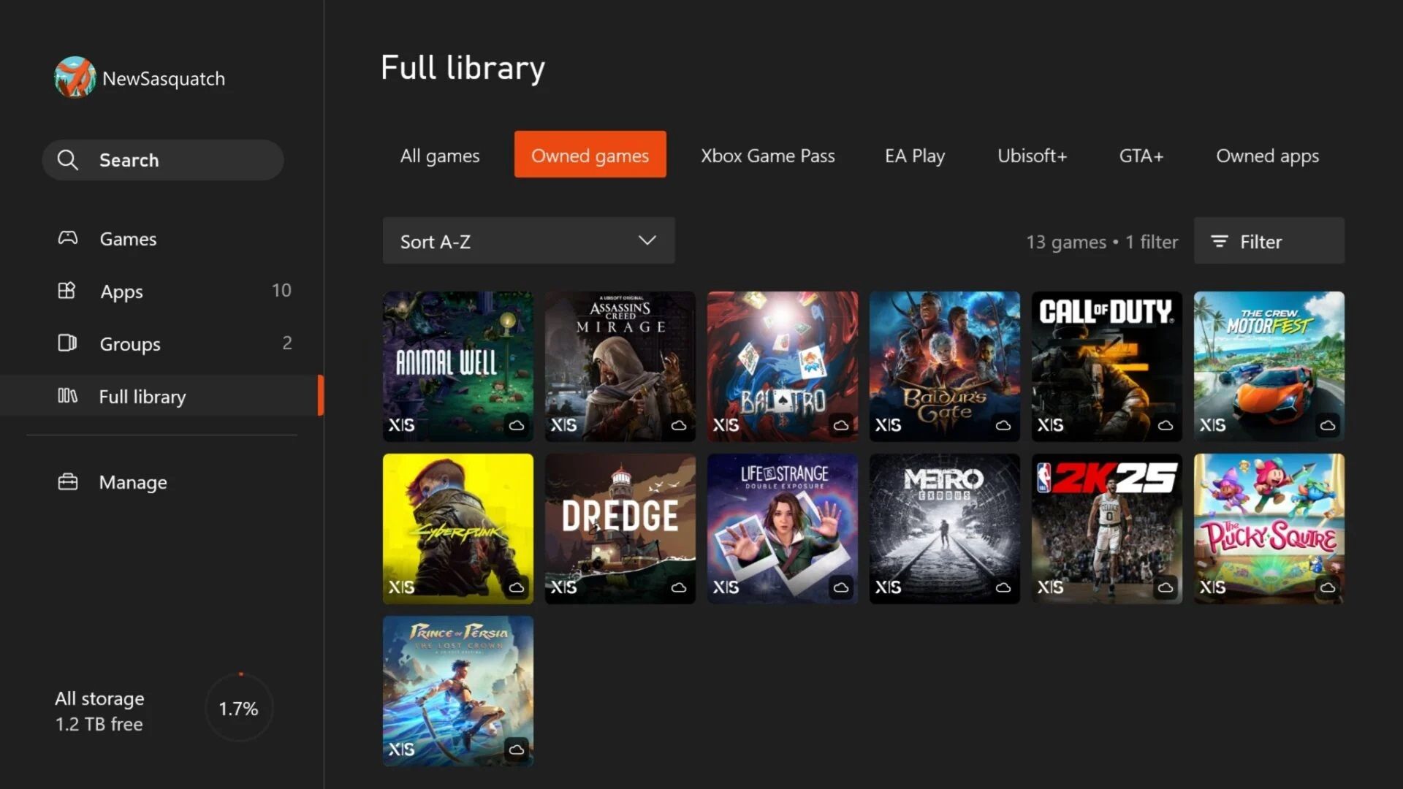The width and height of the screenshot is (1403, 789).
Task: Toggle Ubisoft+ library filter
Action: pos(1032,154)
